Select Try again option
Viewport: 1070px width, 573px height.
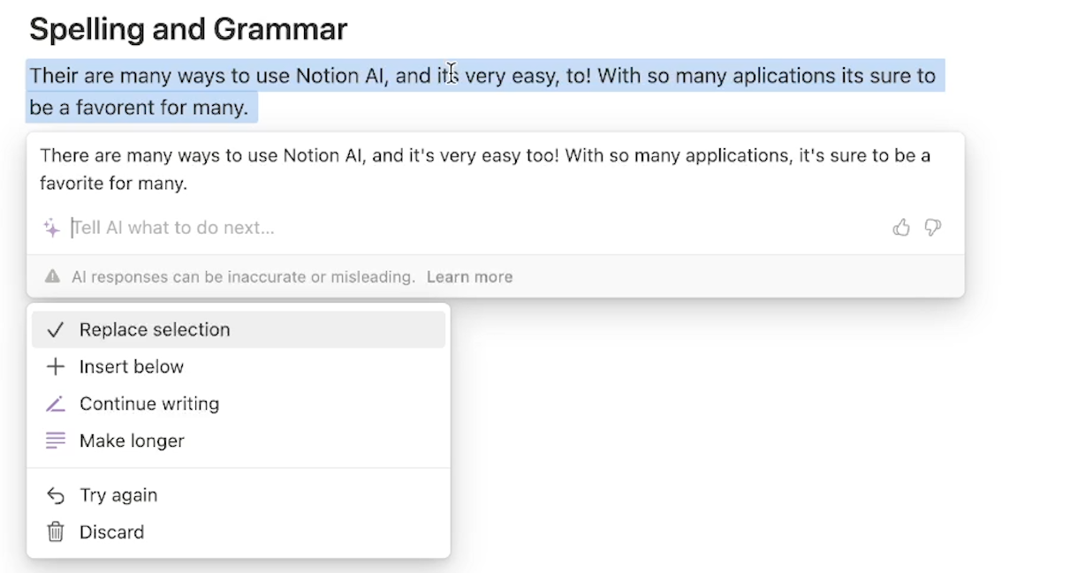[239, 495]
